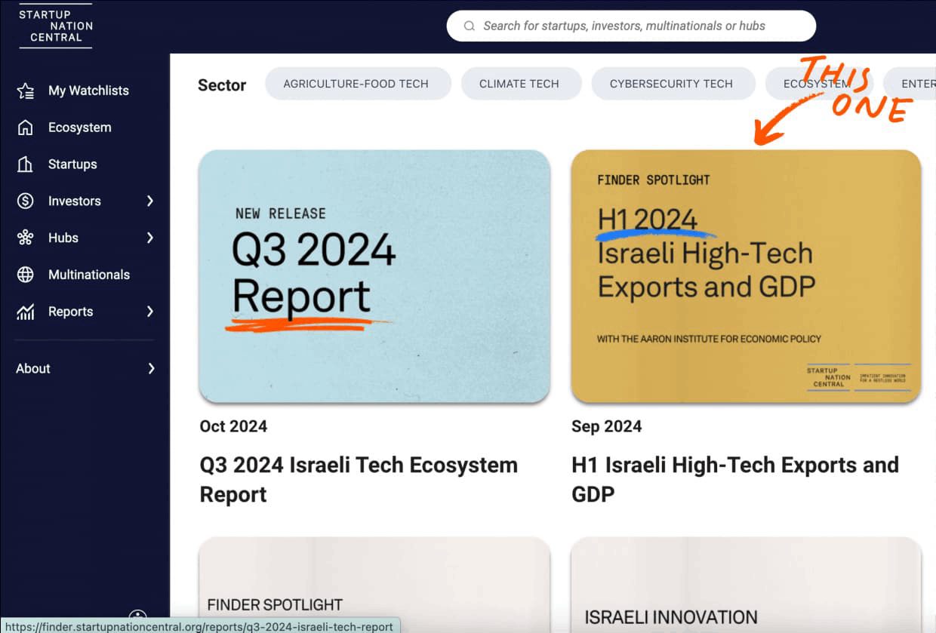Go to Startup Nation Central logo home
Screen dimensions: 936x633
point(56,26)
